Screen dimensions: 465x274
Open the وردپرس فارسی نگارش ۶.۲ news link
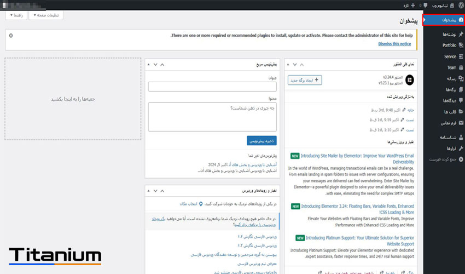(257, 246)
